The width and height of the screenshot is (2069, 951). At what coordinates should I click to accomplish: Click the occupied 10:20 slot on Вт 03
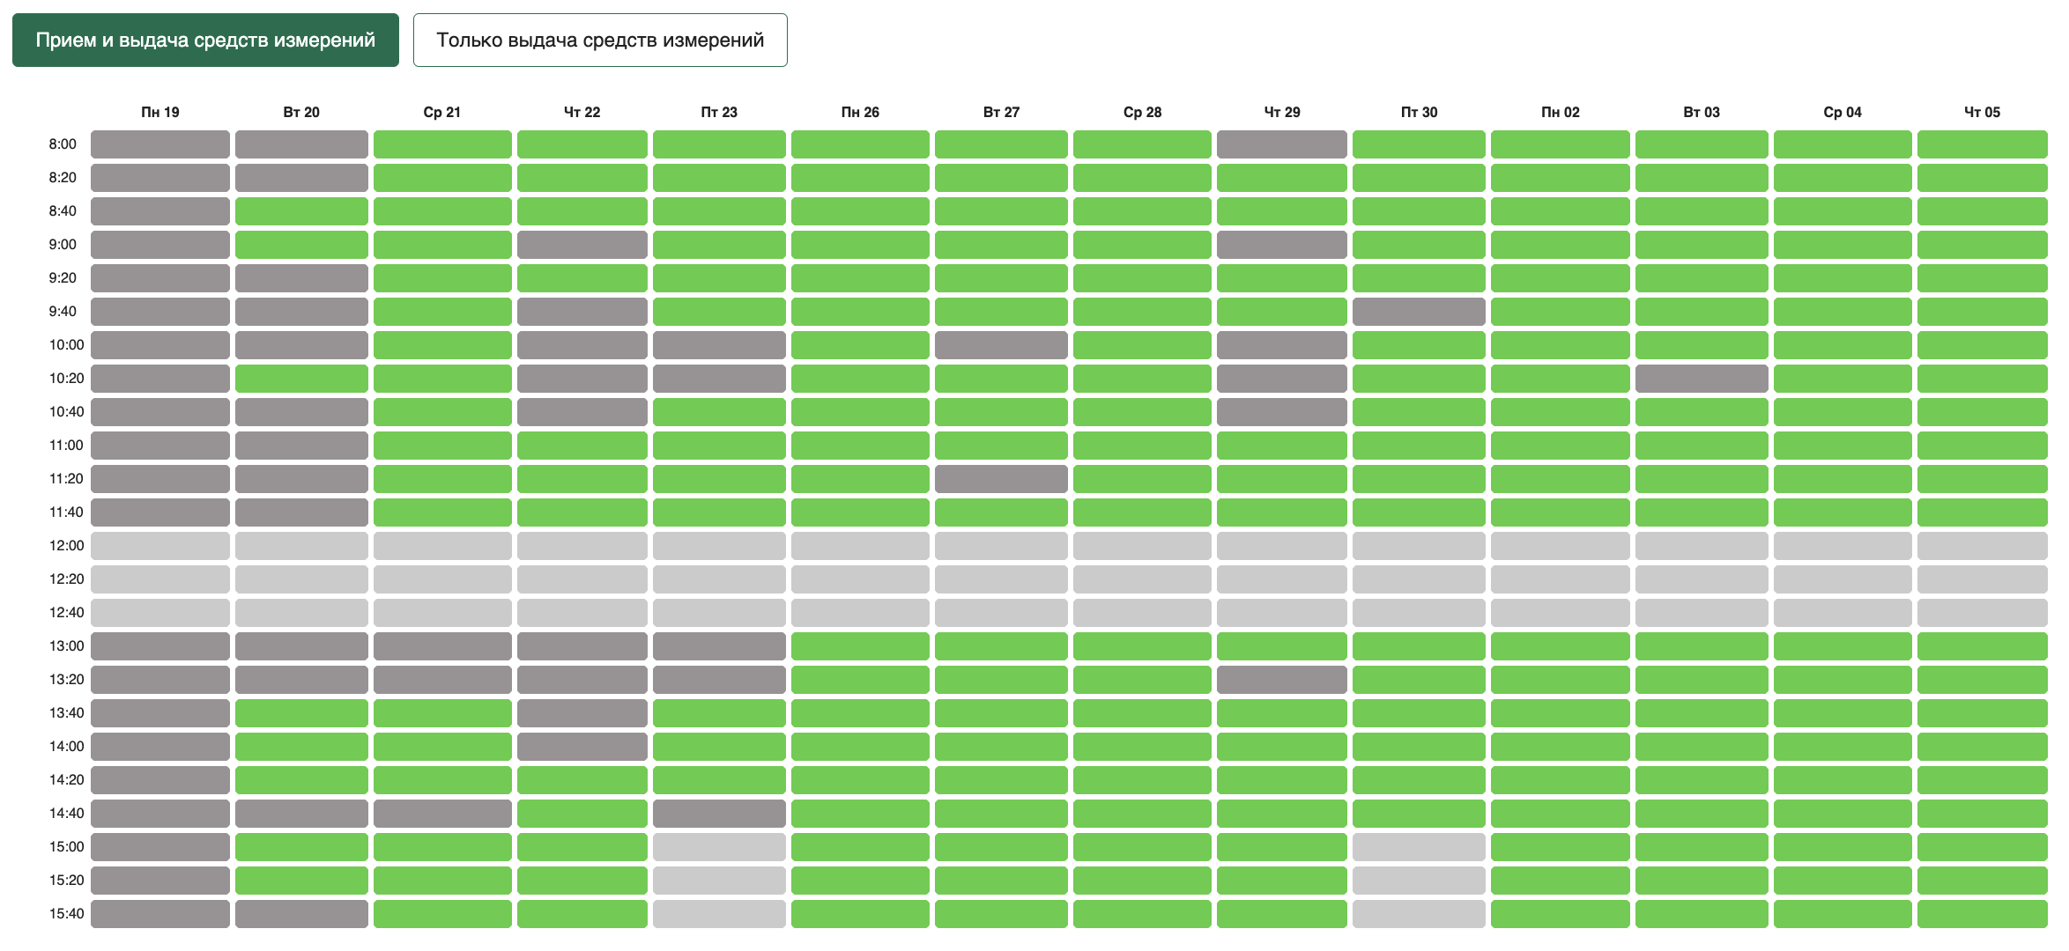tap(1701, 379)
